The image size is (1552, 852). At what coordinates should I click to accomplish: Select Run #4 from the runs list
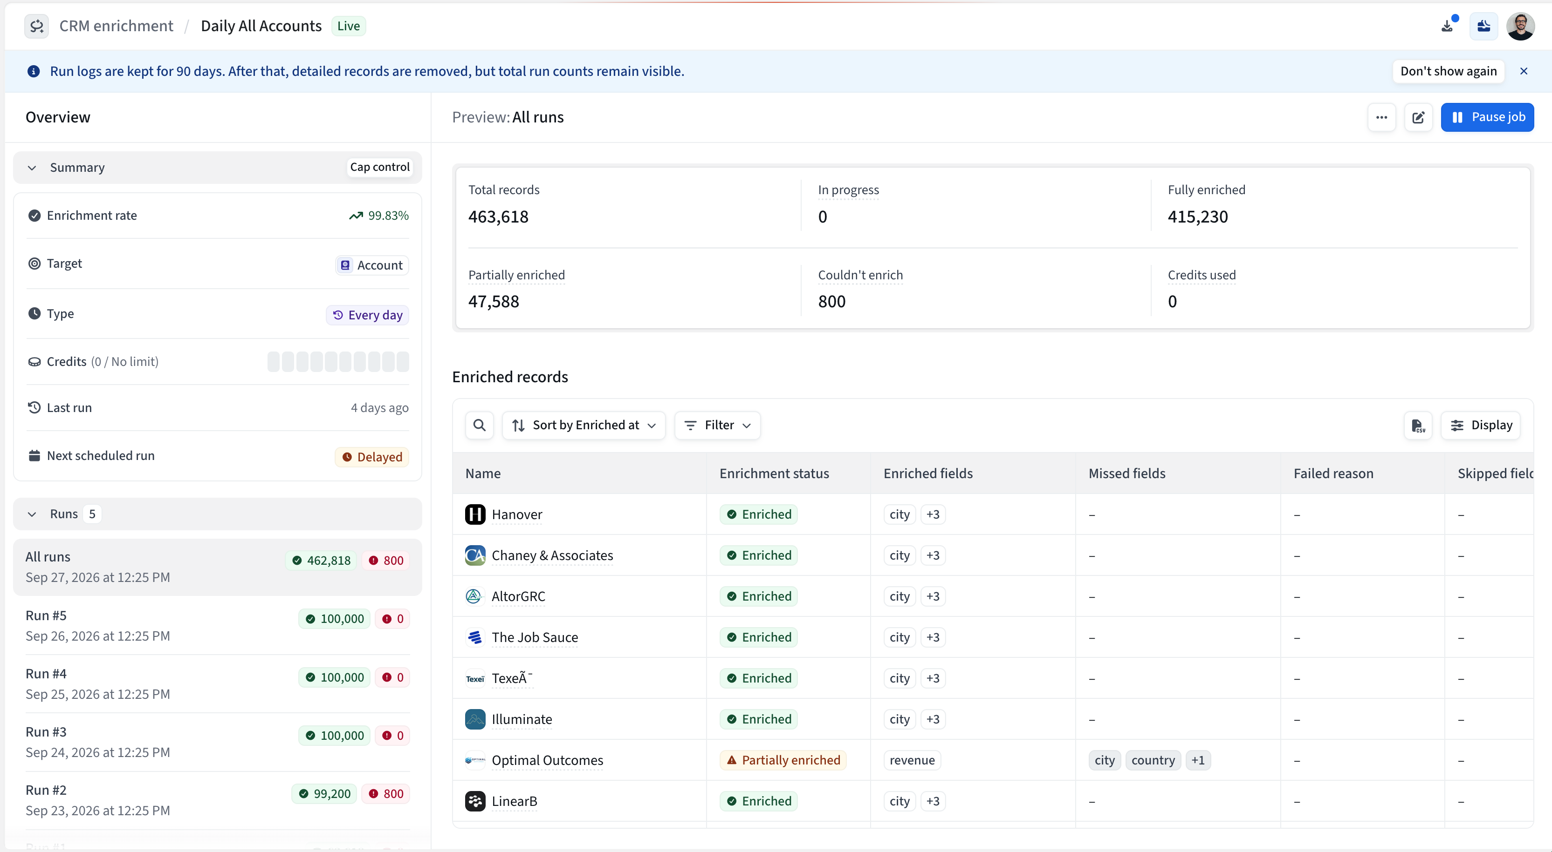(x=218, y=683)
